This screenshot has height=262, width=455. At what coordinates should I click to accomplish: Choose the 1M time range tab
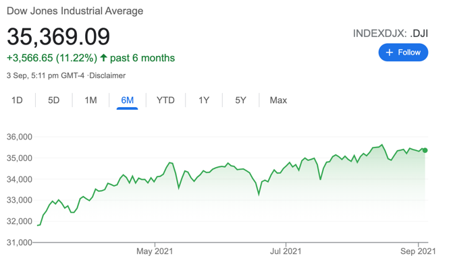pos(90,100)
